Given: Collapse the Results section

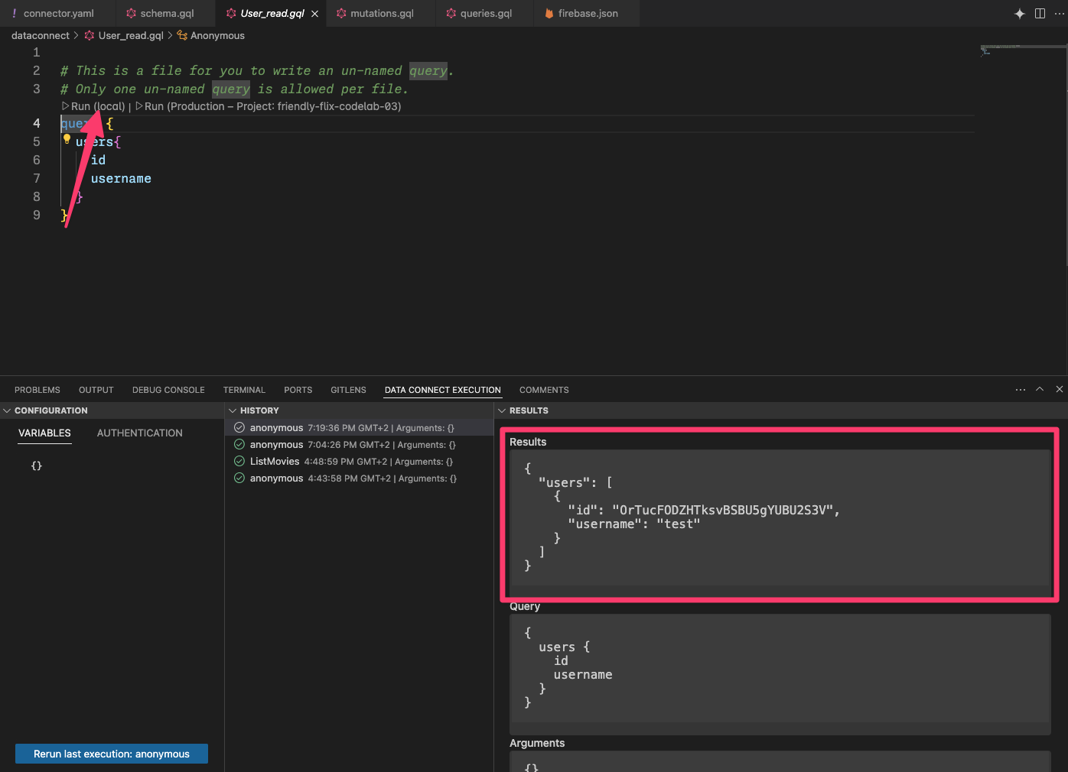Looking at the screenshot, I should (502, 411).
